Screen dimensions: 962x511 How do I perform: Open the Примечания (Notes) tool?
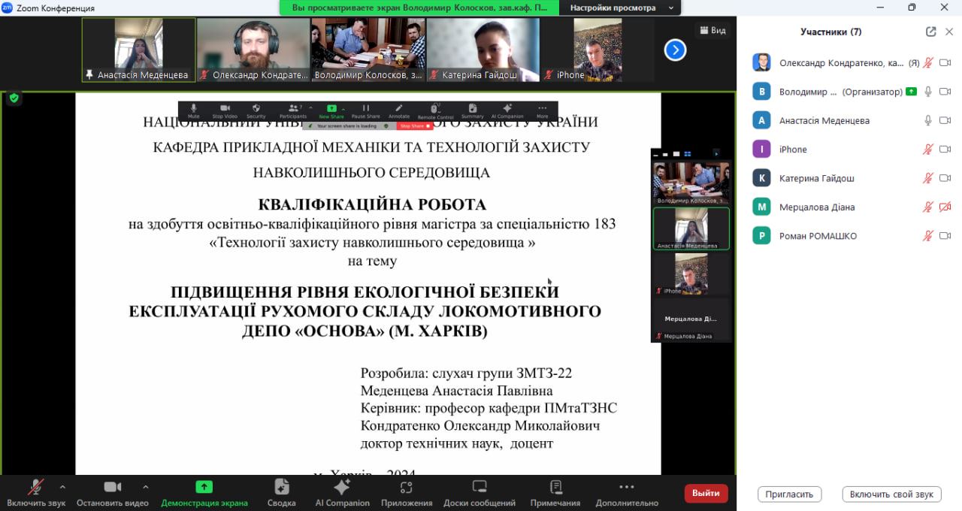[x=555, y=487]
